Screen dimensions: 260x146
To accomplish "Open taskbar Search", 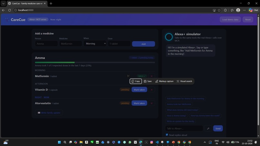I will 65,142.
